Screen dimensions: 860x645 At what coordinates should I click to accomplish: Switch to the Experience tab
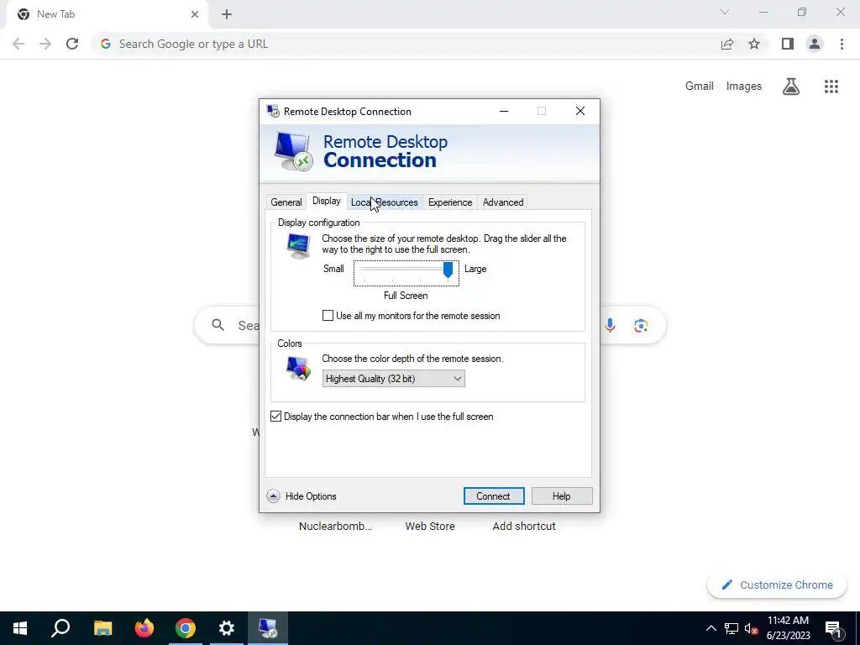coord(450,202)
